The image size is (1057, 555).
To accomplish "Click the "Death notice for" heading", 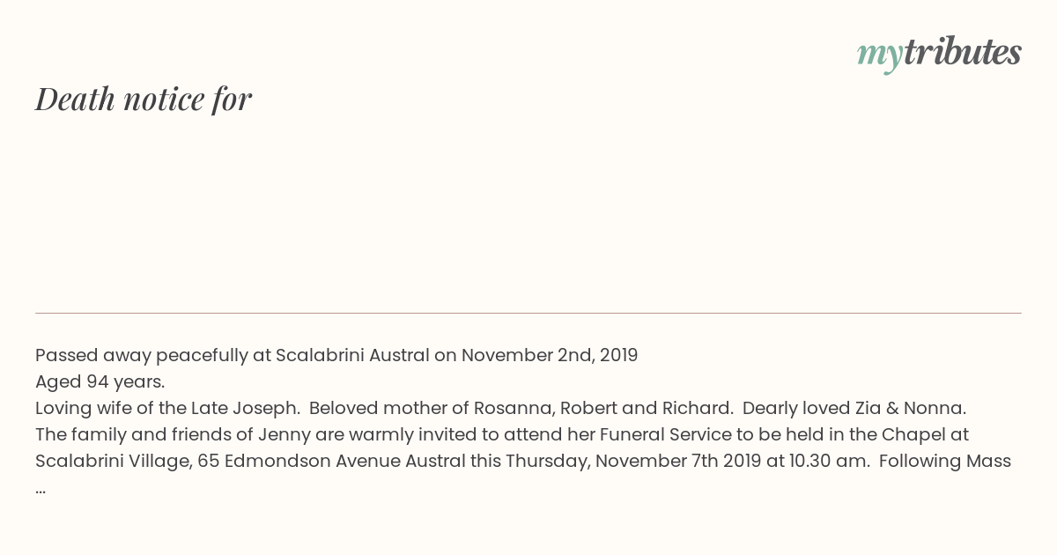I will pos(144,99).
